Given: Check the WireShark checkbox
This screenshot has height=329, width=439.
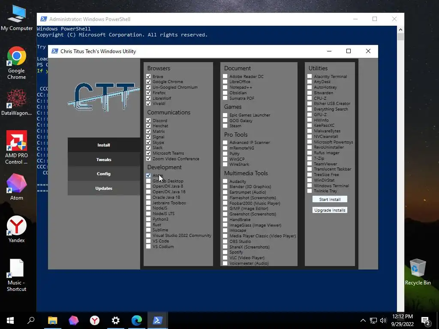Looking at the screenshot, I should click(x=225, y=164).
